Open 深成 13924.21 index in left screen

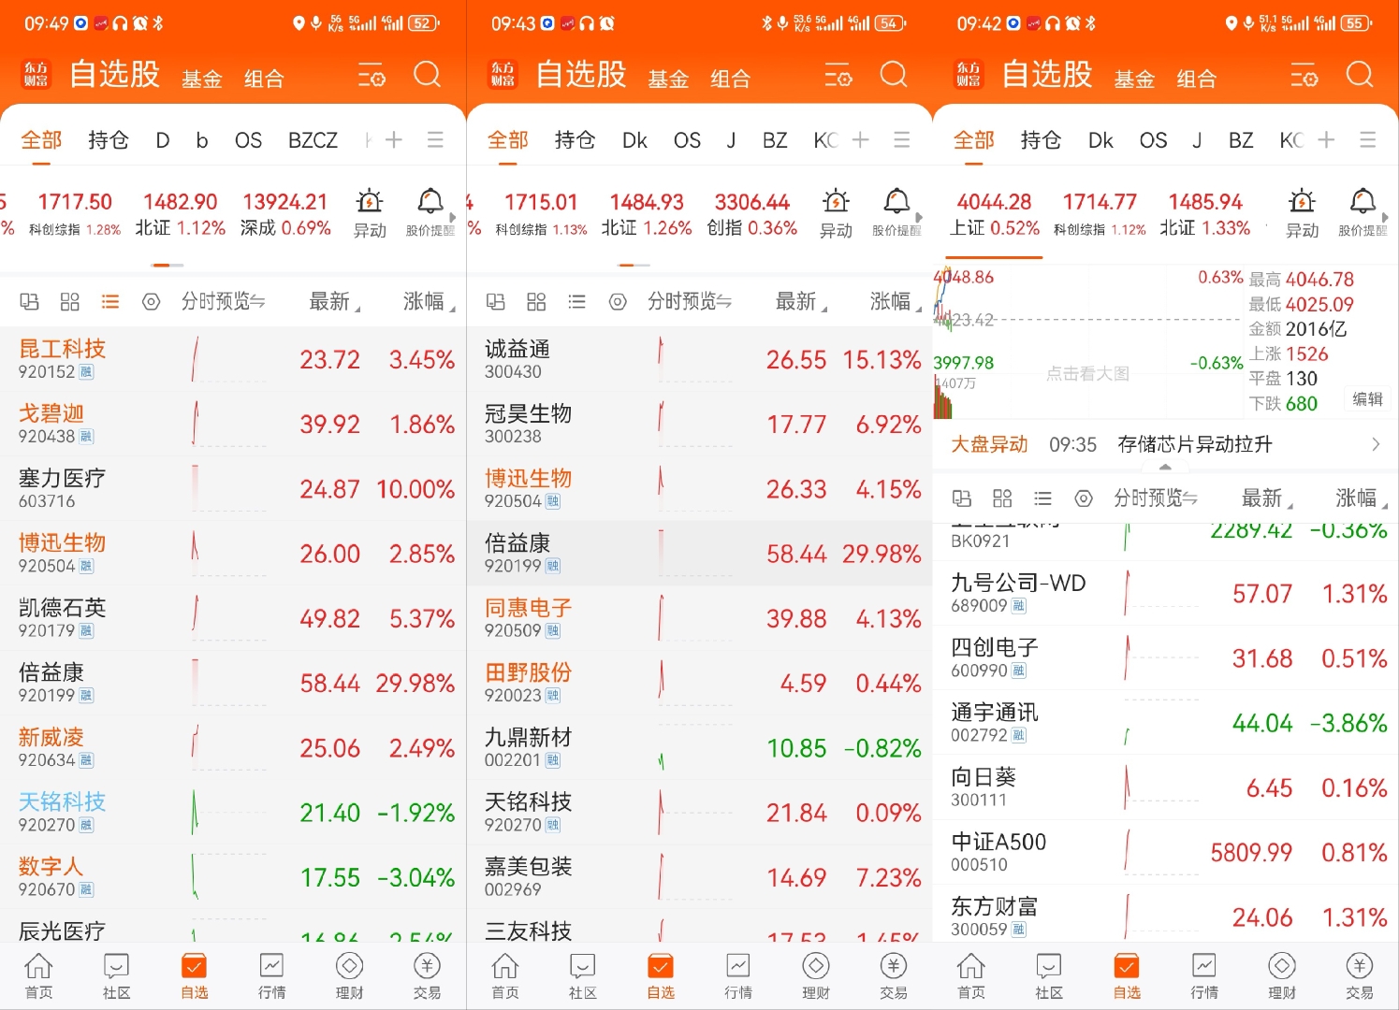[285, 214]
